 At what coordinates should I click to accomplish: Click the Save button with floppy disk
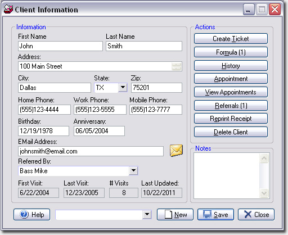click(x=215, y=215)
